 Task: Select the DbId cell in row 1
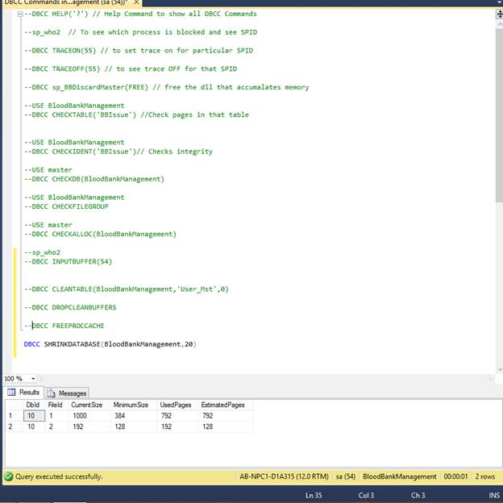(34, 415)
